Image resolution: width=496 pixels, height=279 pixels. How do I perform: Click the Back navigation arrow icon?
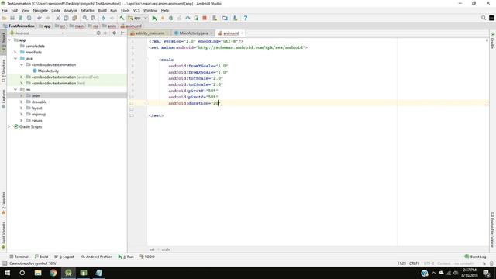[x=103, y=18]
